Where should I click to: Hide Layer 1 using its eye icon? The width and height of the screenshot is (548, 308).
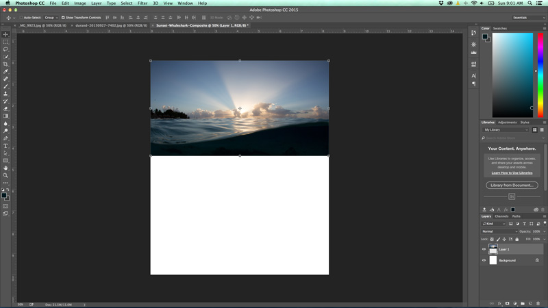point(484,249)
